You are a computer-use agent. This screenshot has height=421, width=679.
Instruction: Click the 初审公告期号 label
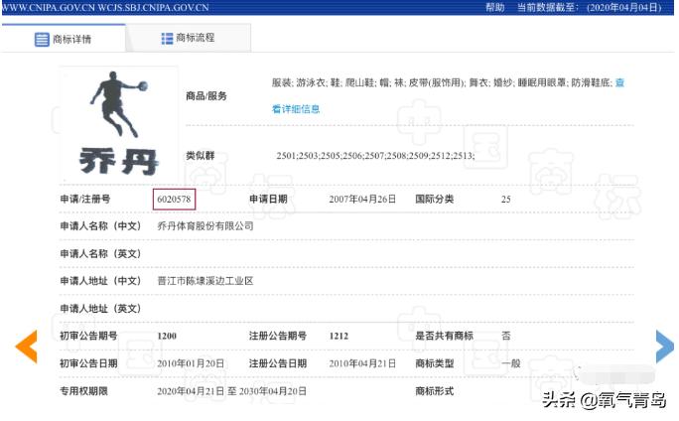pyautogui.click(x=88, y=337)
